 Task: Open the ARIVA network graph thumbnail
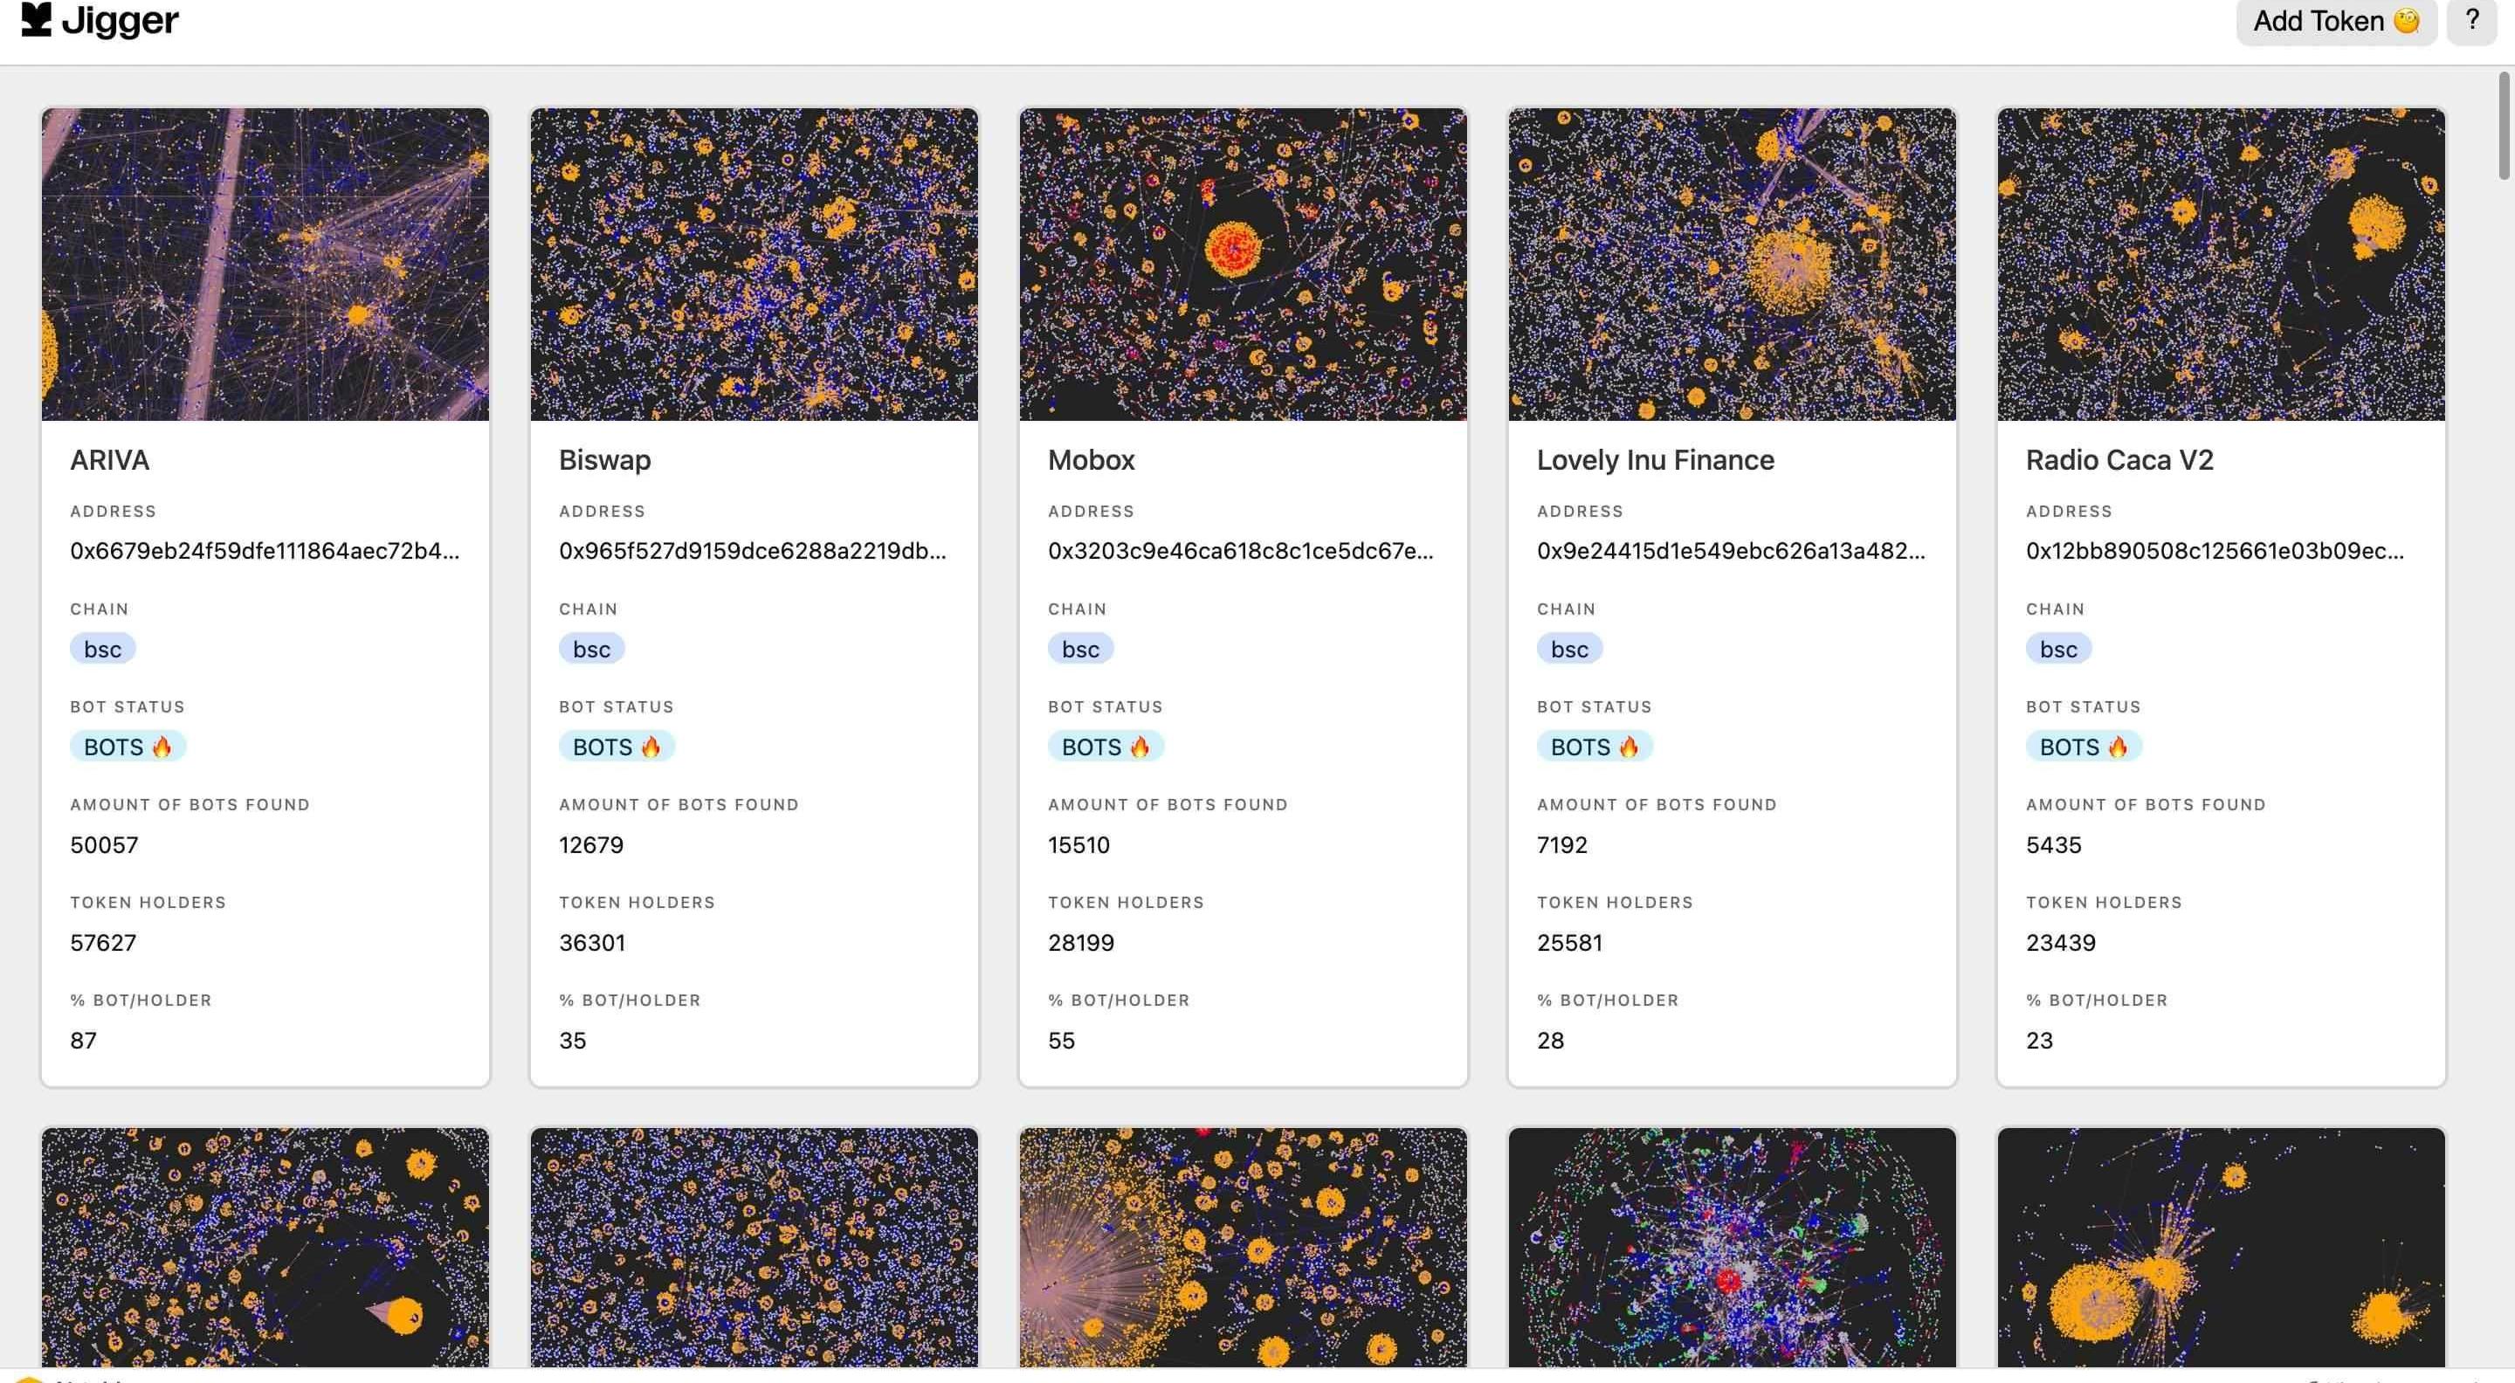265,264
